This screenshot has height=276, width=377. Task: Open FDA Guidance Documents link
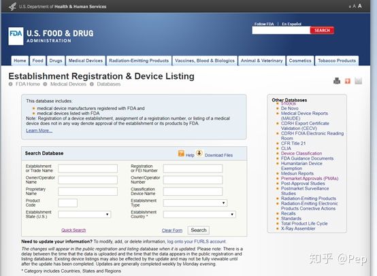click(308, 158)
